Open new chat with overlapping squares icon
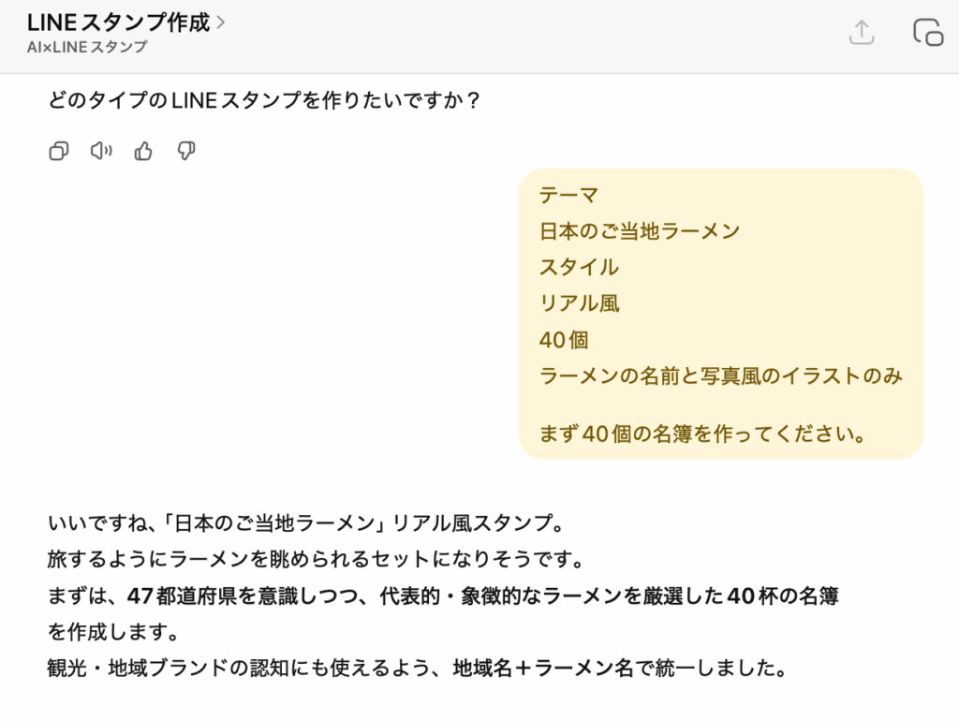This screenshot has height=721, width=959. click(927, 33)
